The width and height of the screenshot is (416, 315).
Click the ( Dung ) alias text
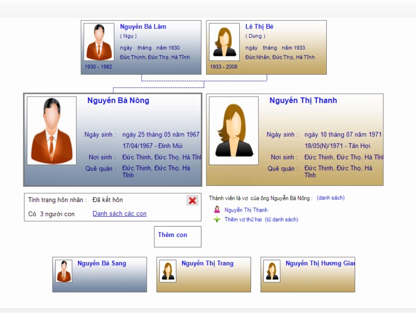click(x=255, y=36)
